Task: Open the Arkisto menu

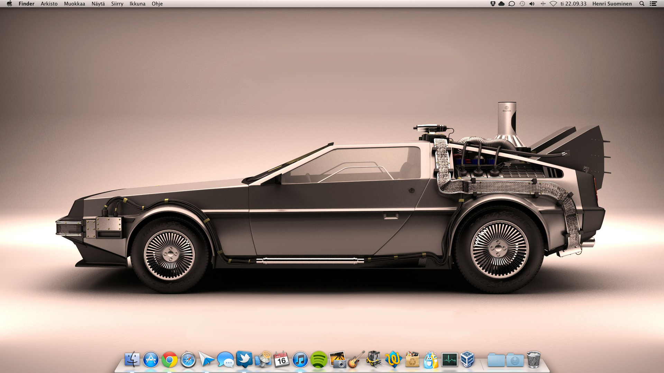Action: (x=49, y=4)
